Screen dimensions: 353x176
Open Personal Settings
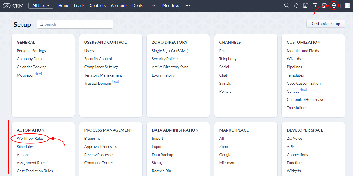[31, 51]
